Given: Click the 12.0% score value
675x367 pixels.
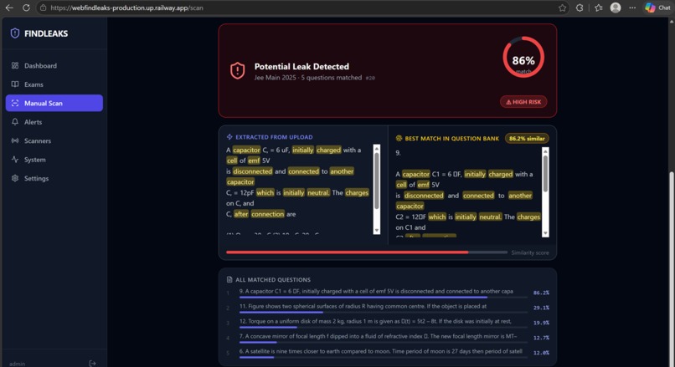Looking at the screenshot, I should [541, 353].
